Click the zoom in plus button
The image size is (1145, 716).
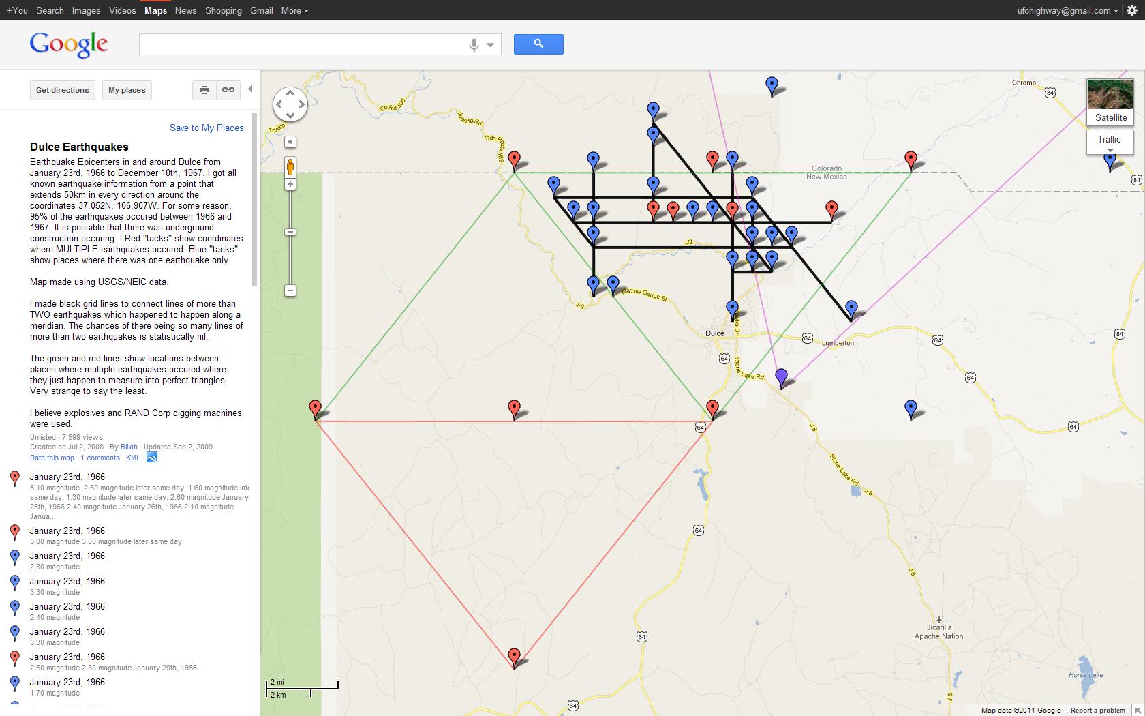point(290,184)
